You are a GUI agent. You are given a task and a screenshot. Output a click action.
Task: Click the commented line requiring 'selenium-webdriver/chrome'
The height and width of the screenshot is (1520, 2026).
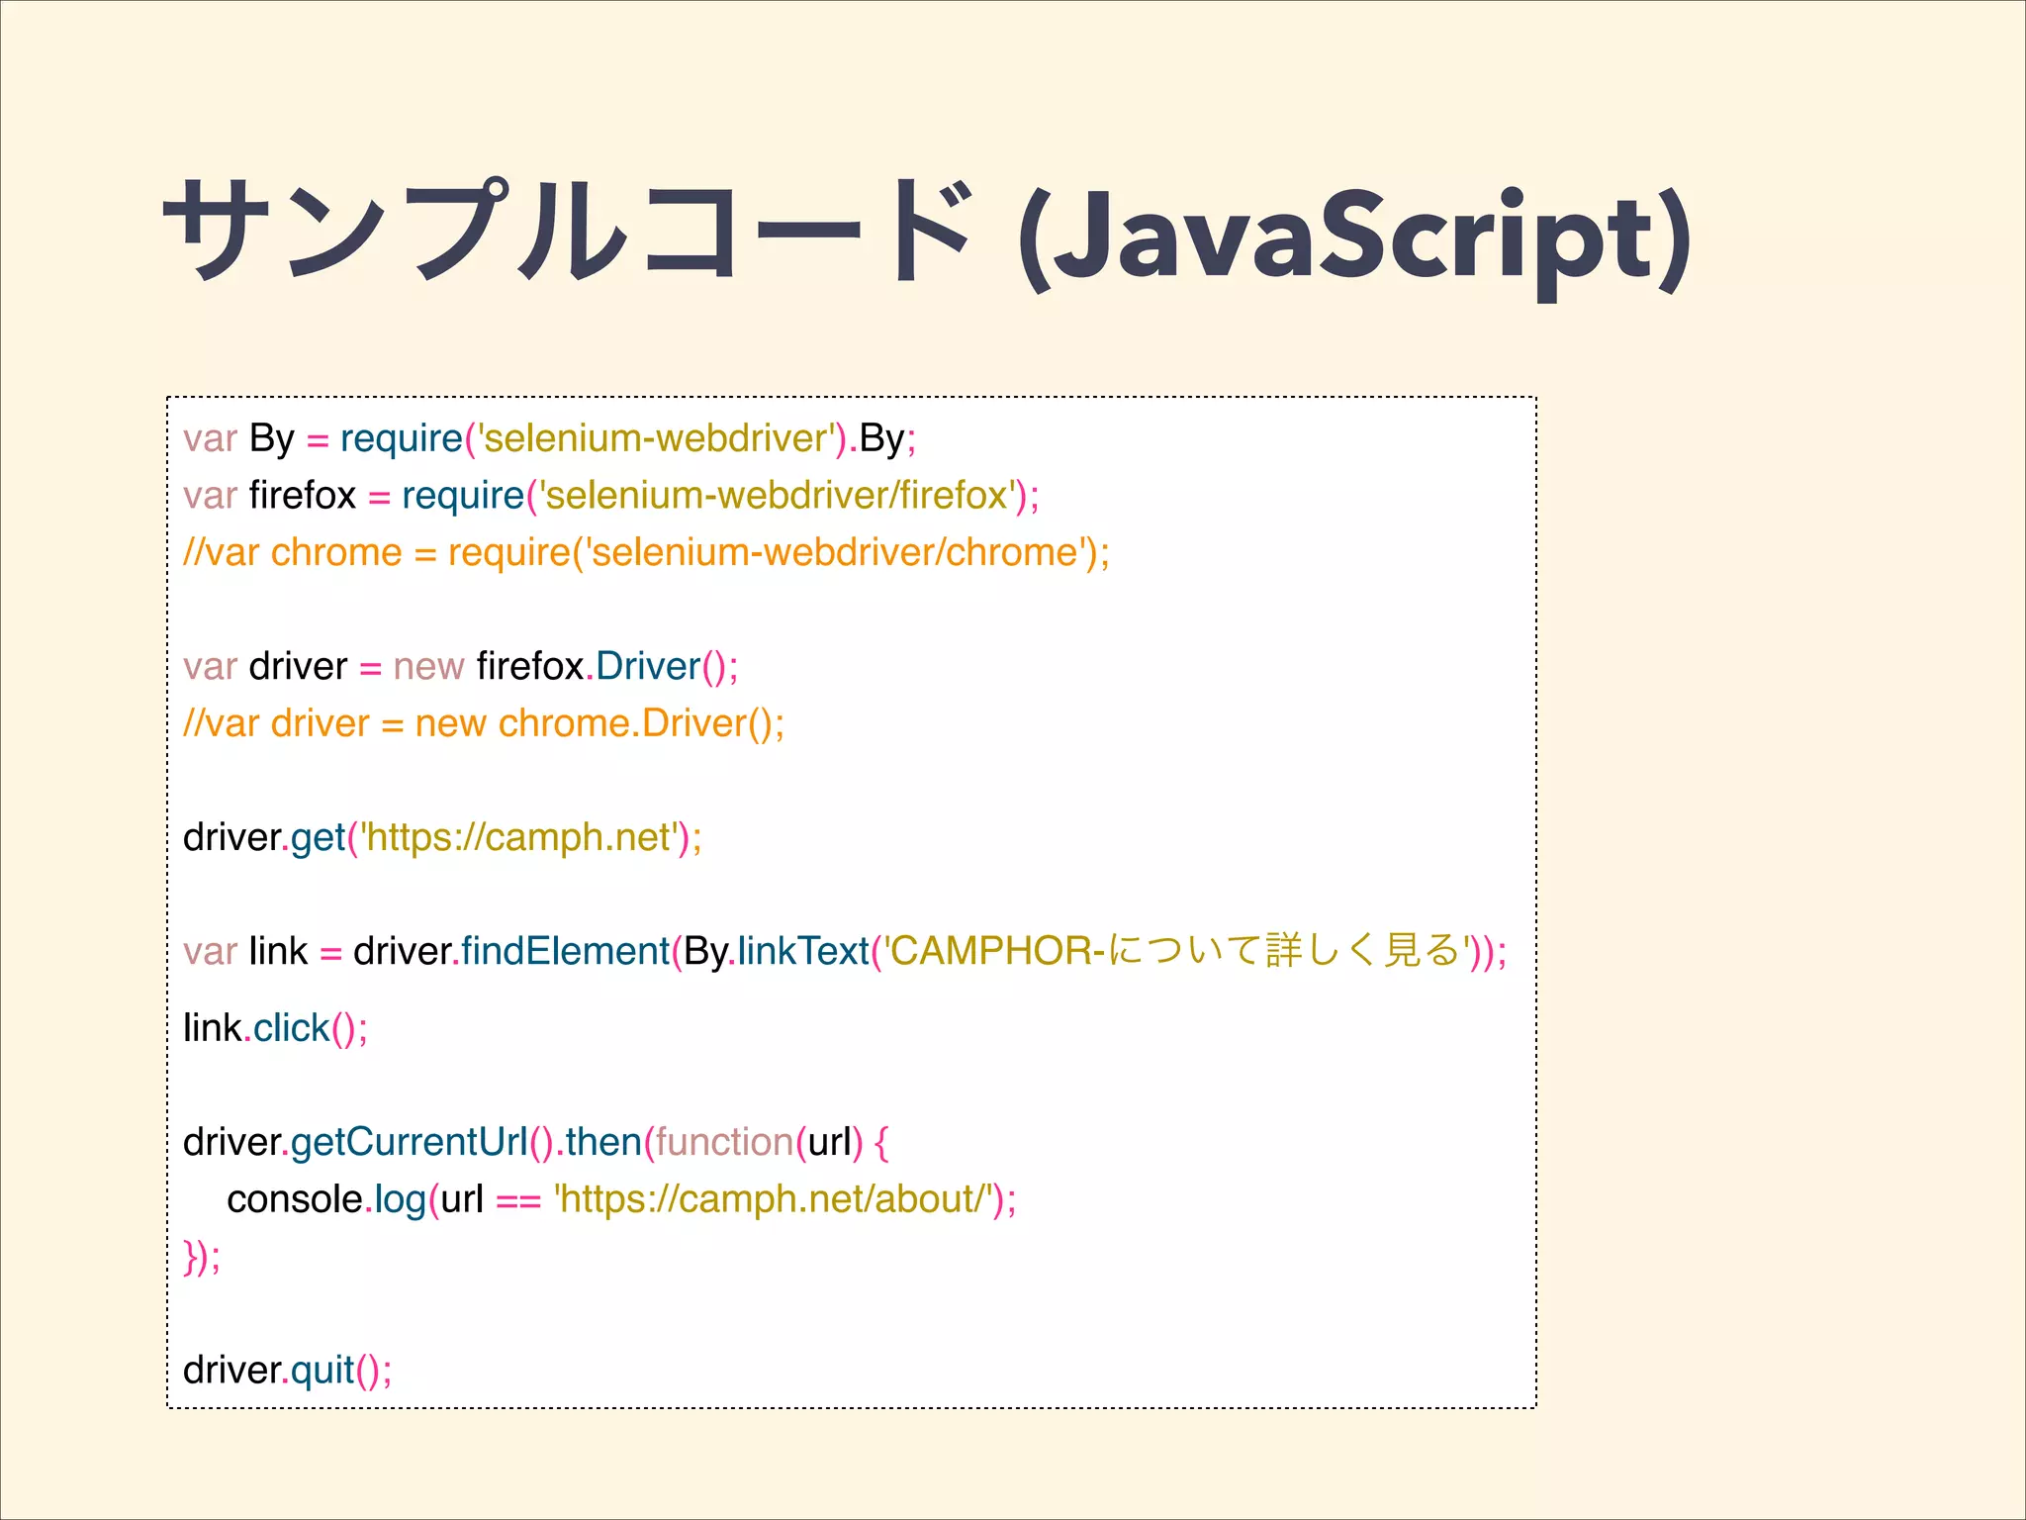pyautogui.click(x=647, y=552)
